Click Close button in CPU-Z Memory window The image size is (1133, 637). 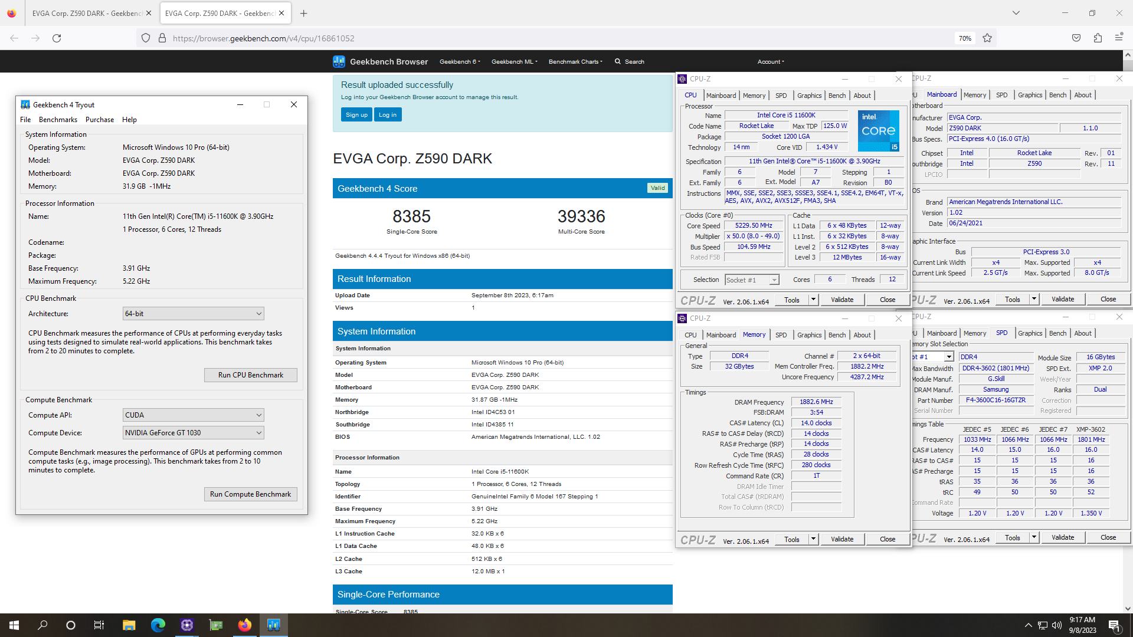tap(888, 539)
